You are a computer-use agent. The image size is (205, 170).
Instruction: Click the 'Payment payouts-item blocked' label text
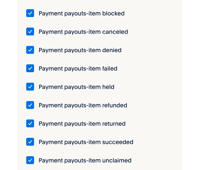click(82, 13)
